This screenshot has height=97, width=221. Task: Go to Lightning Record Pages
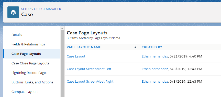coord(29,73)
